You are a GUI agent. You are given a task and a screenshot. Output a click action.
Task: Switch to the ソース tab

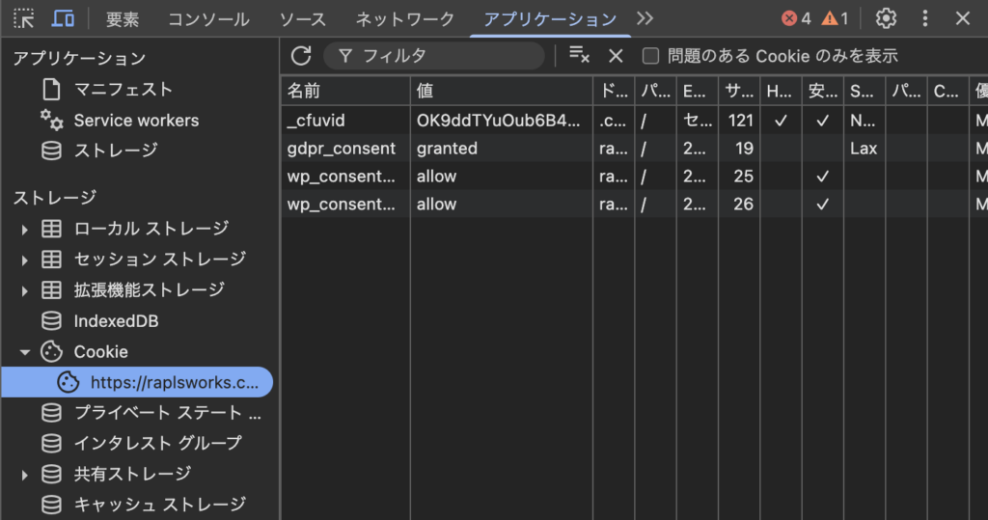(302, 19)
